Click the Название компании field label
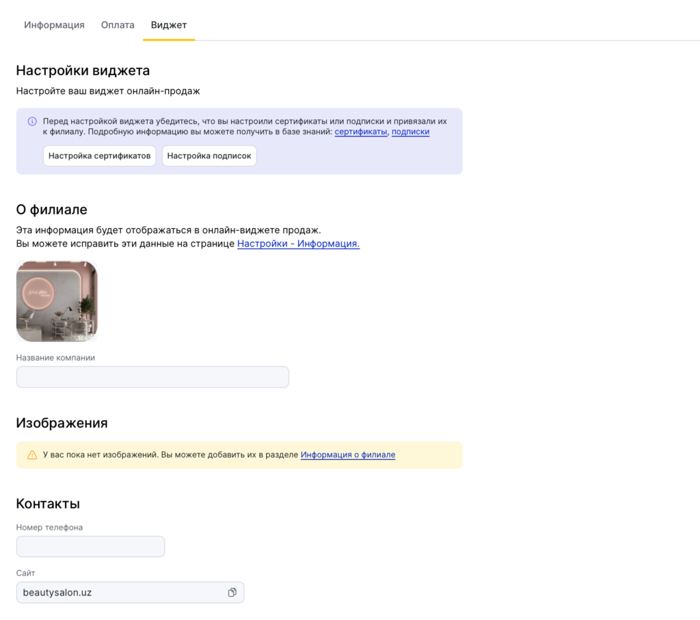This screenshot has height=620, width=700. point(55,357)
